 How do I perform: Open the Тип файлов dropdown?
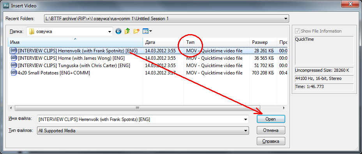coord(246,131)
